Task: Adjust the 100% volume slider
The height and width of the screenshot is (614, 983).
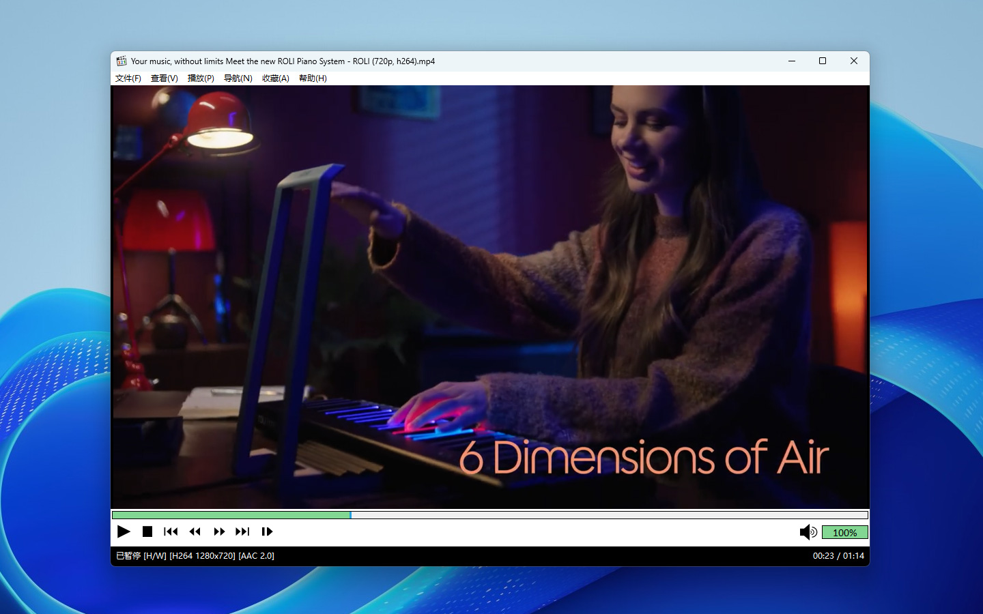Action: 844,532
